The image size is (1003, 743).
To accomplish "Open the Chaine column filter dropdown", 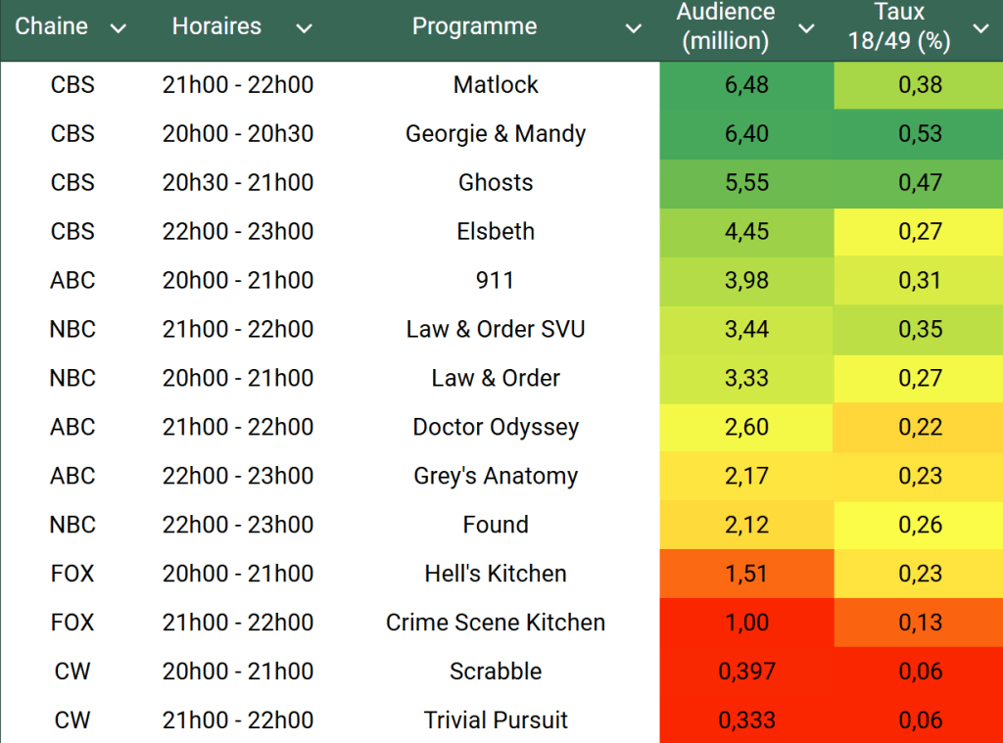I will click(119, 28).
